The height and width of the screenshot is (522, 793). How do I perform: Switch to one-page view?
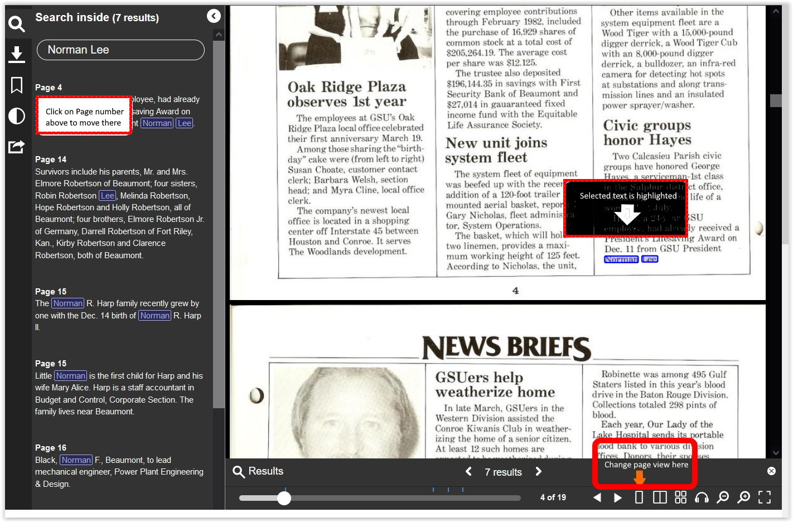coord(639,497)
